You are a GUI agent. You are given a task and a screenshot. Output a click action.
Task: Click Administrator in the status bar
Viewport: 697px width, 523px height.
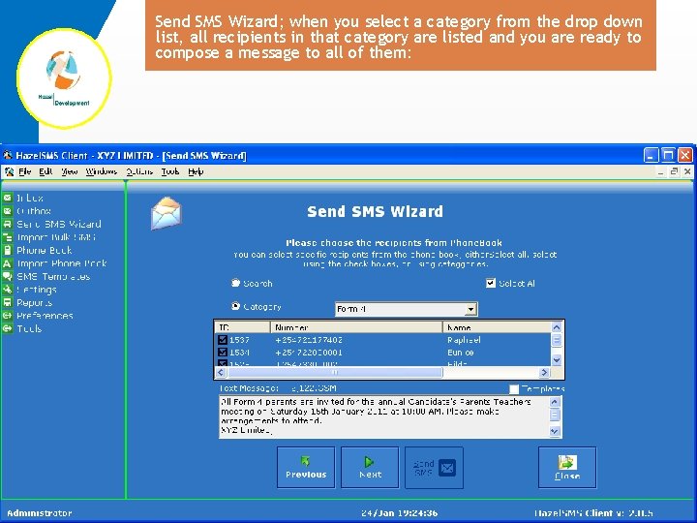[x=40, y=512]
